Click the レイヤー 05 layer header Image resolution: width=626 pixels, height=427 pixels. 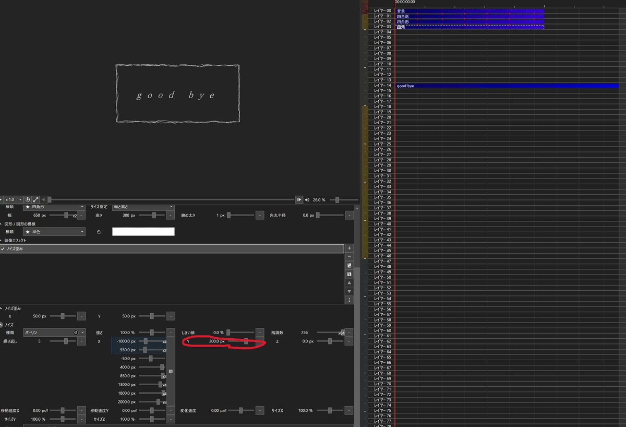click(382, 38)
